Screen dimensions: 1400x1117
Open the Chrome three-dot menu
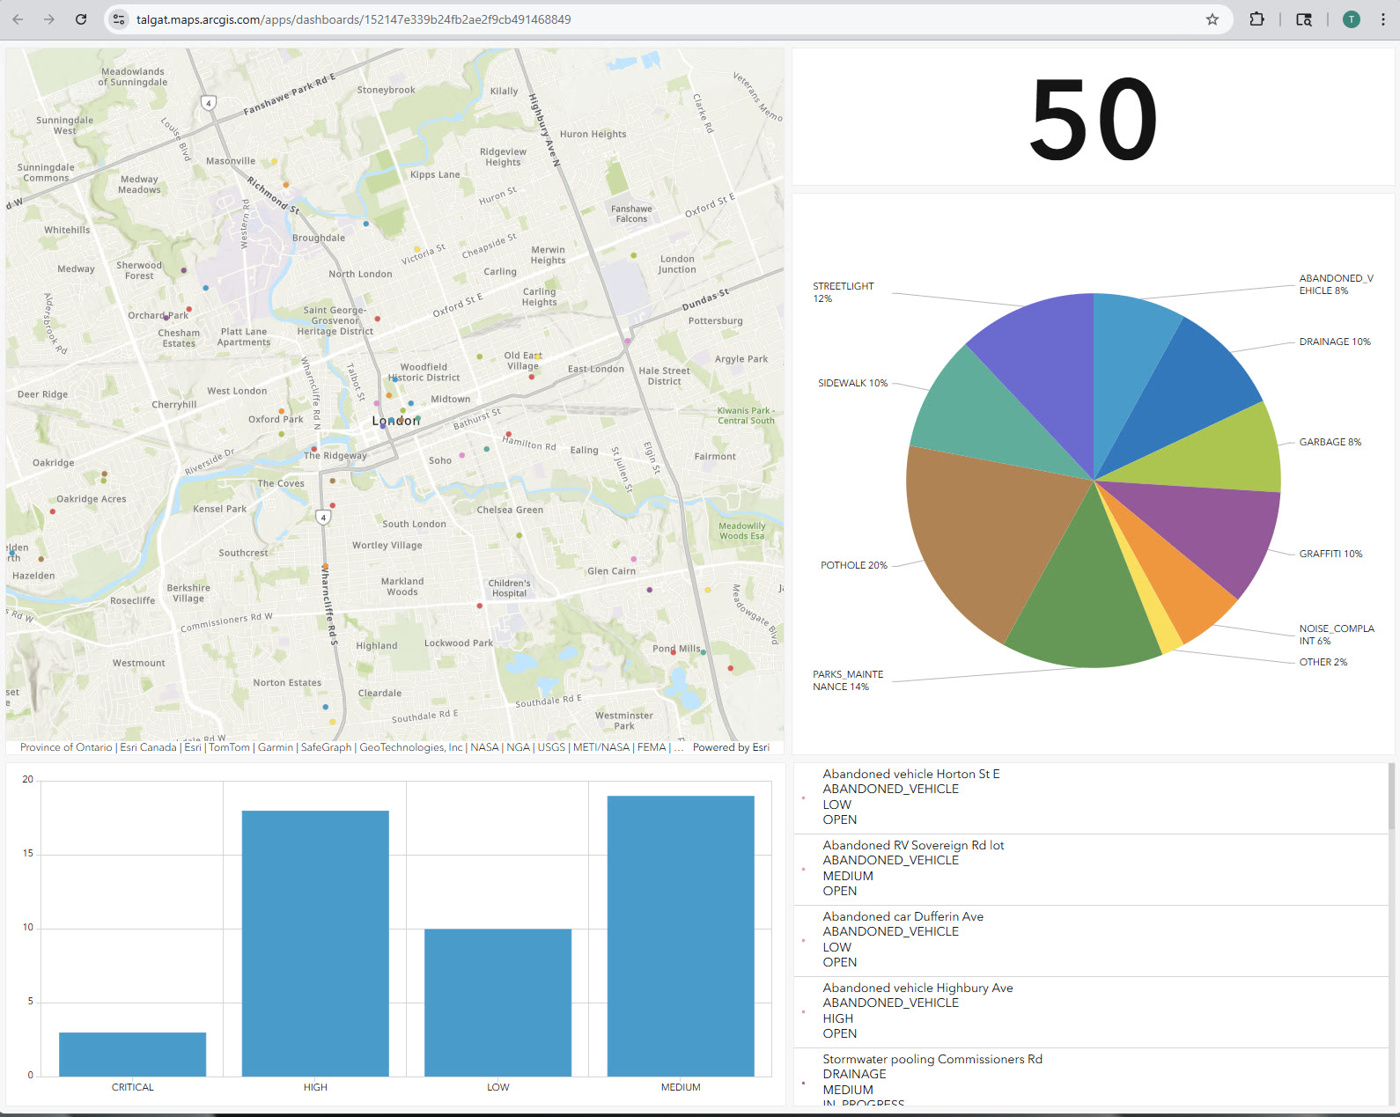pyautogui.click(x=1383, y=19)
